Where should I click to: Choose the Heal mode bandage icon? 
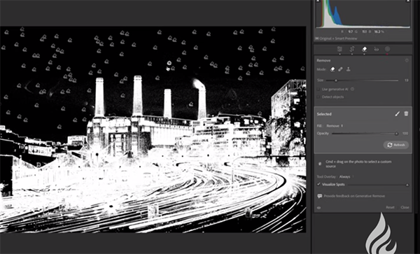[x=340, y=69]
